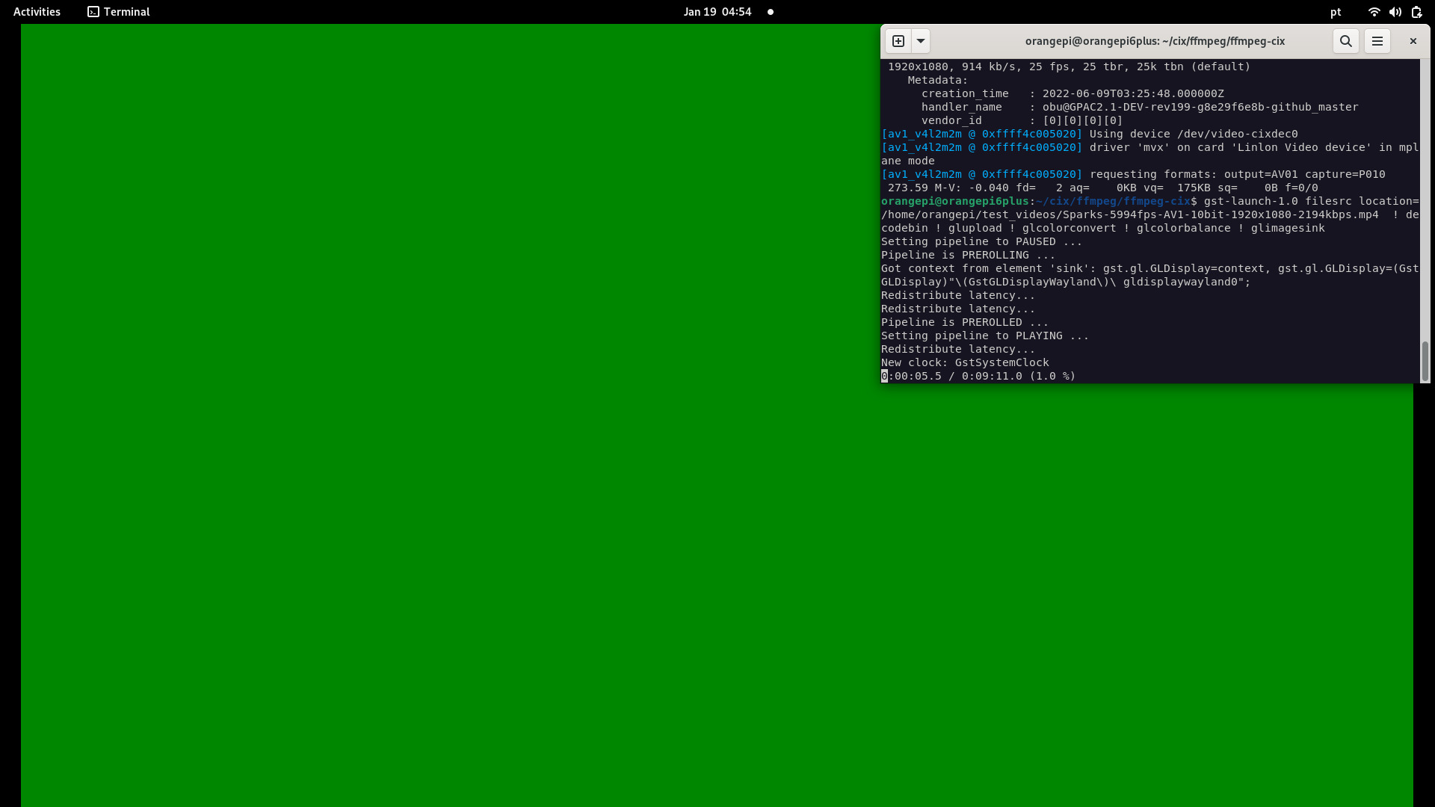Image resolution: width=1435 pixels, height=807 pixels.
Task: Click the gst-launch-1.0 command text
Action: click(x=1250, y=201)
